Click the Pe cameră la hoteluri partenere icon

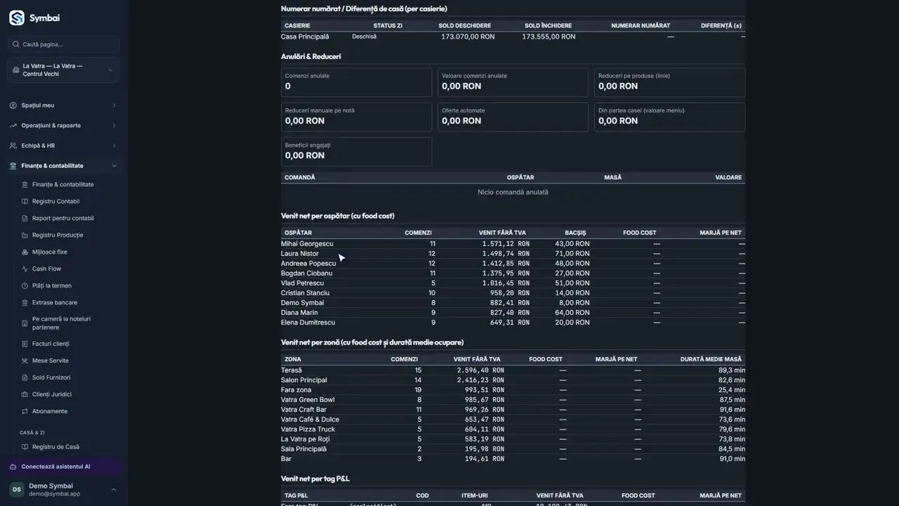pyautogui.click(x=25, y=323)
